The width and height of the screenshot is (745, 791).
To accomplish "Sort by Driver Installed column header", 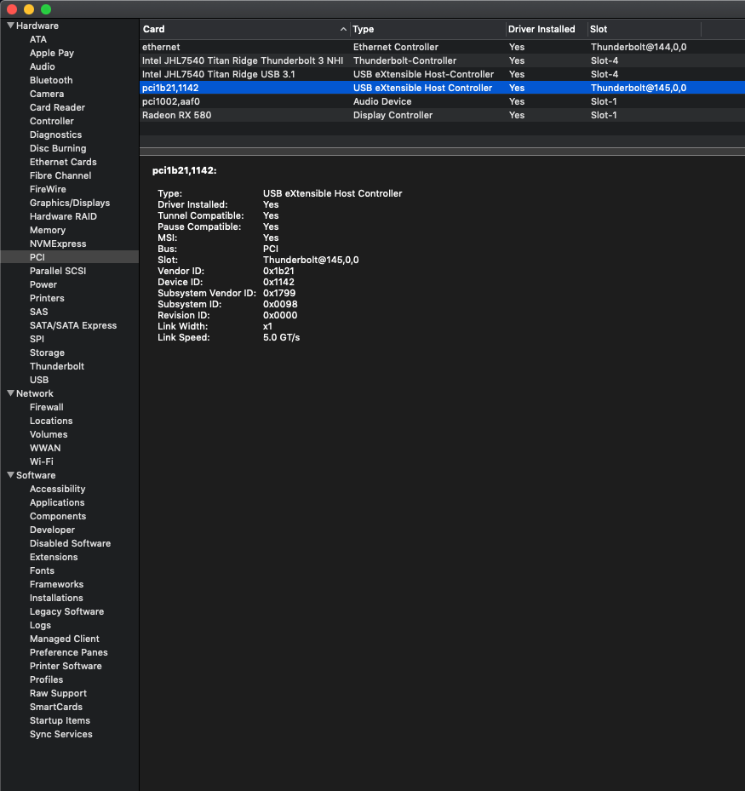I will coord(542,29).
